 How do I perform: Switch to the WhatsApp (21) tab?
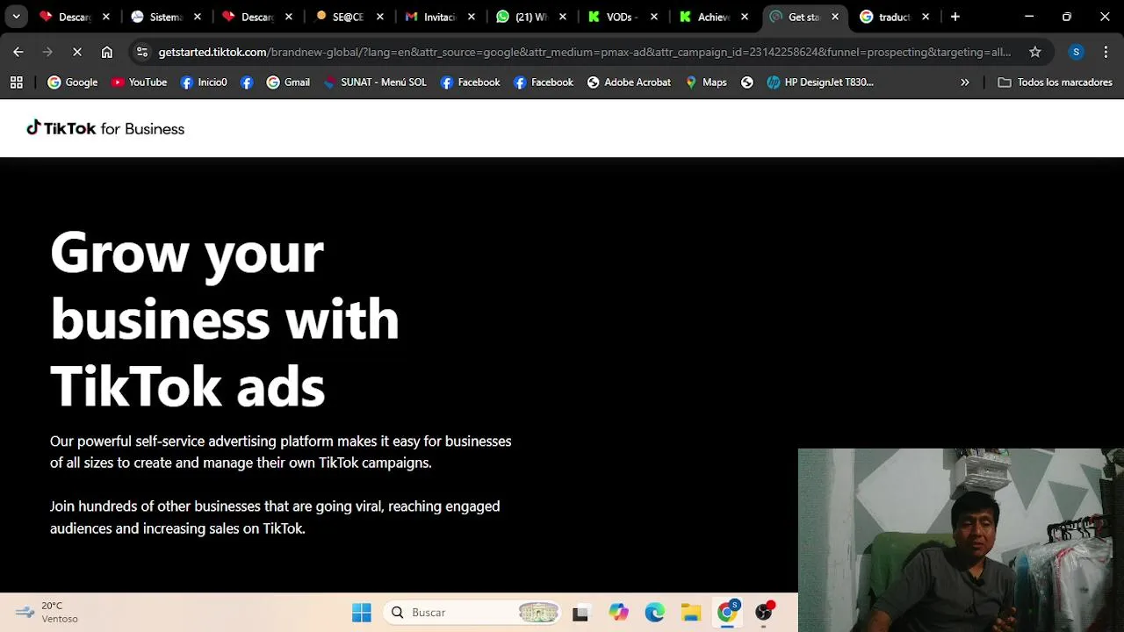531,17
